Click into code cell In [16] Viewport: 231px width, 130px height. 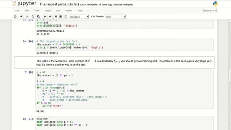(x=125, y=44)
